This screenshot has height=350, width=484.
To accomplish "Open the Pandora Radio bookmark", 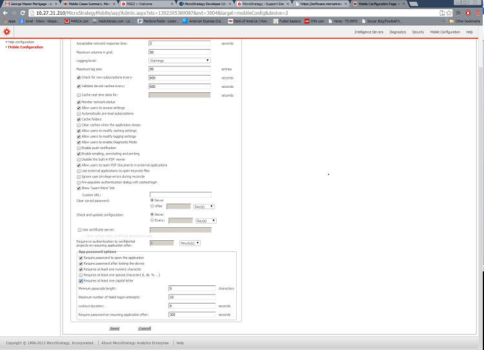I will click(x=157, y=21).
